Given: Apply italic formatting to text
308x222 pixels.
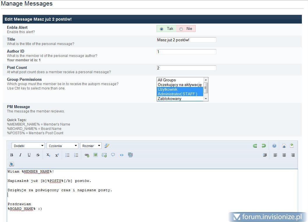Looking at the screenshot, I should pyautogui.click(x=20, y=155).
